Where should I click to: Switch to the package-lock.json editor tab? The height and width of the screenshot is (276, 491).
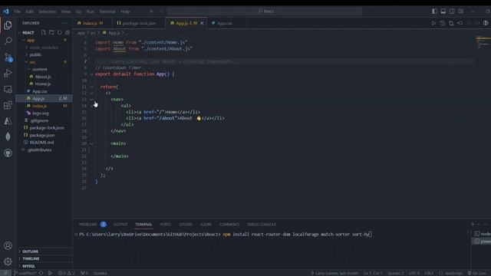click(138, 23)
